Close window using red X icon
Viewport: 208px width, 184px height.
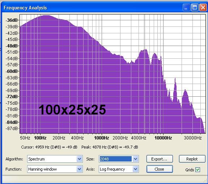[203, 8]
